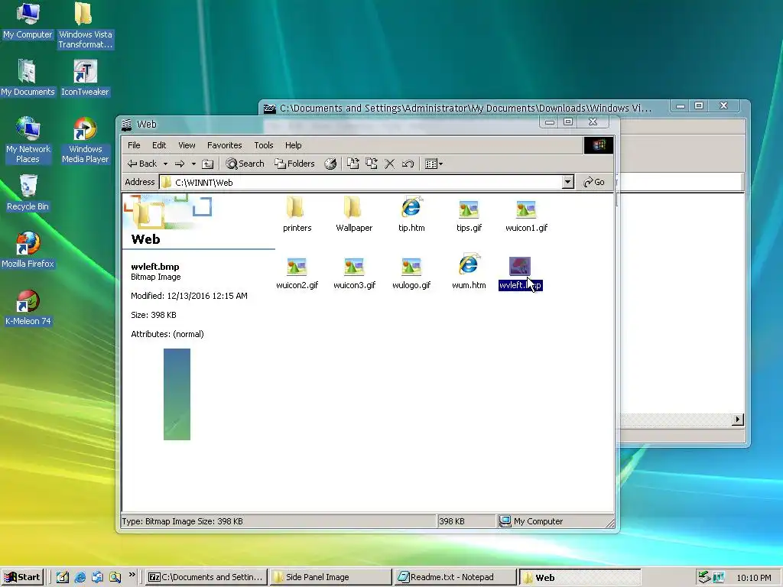The height and width of the screenshot is (587, 783).
Task: Click the Back toolbar button
Action: pyautogui.click(x=142, y=164)
